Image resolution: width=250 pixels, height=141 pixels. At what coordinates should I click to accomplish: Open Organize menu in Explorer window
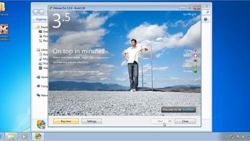click(x=41, y=19)
